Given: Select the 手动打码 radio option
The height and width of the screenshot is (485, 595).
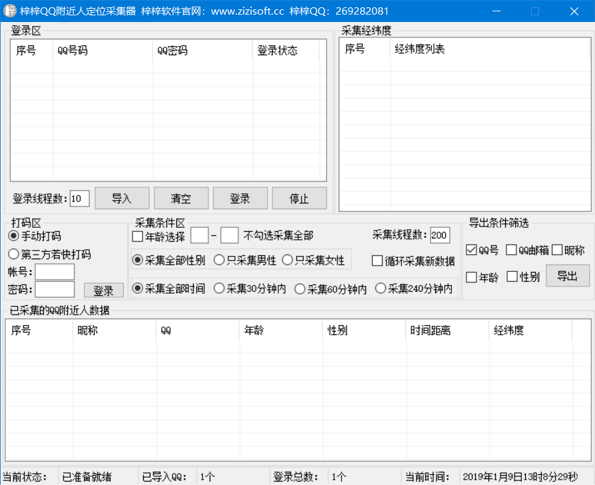Looking at the screenshot, I should (13, 237).
